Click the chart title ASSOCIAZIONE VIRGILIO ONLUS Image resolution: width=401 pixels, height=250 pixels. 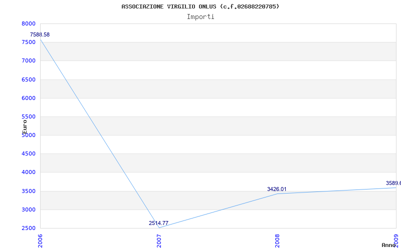click(200, 6)
